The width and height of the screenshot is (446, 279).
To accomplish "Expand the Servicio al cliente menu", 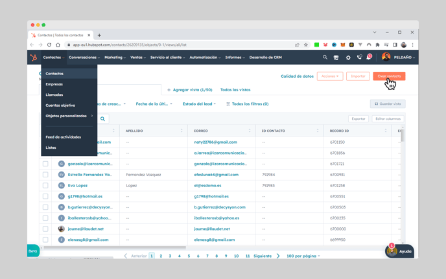I will coord(167,58).
